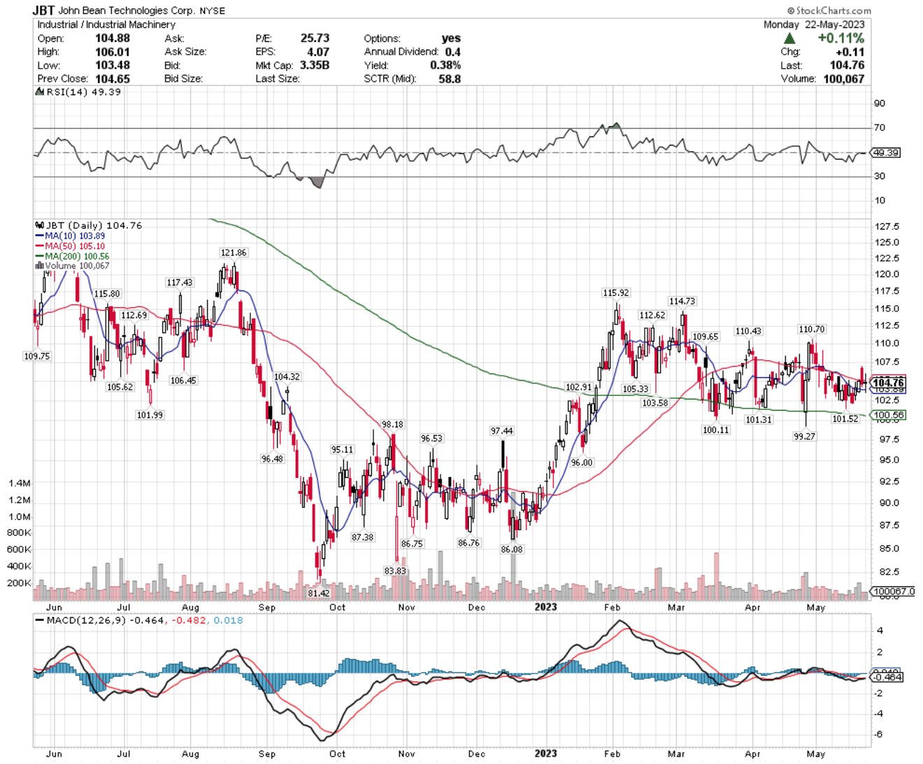Viewport: 923px width, 764px height.
Task: Click the 104.76 last price axis tag
Action: [x=888, y=382]
